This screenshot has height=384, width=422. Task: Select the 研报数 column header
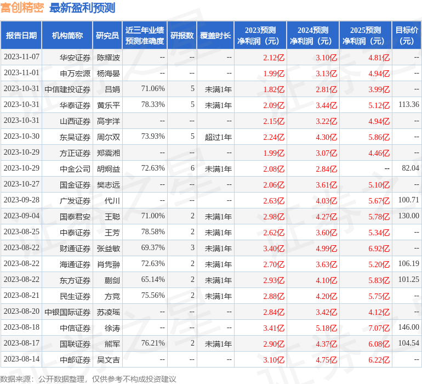coord(182,35)
